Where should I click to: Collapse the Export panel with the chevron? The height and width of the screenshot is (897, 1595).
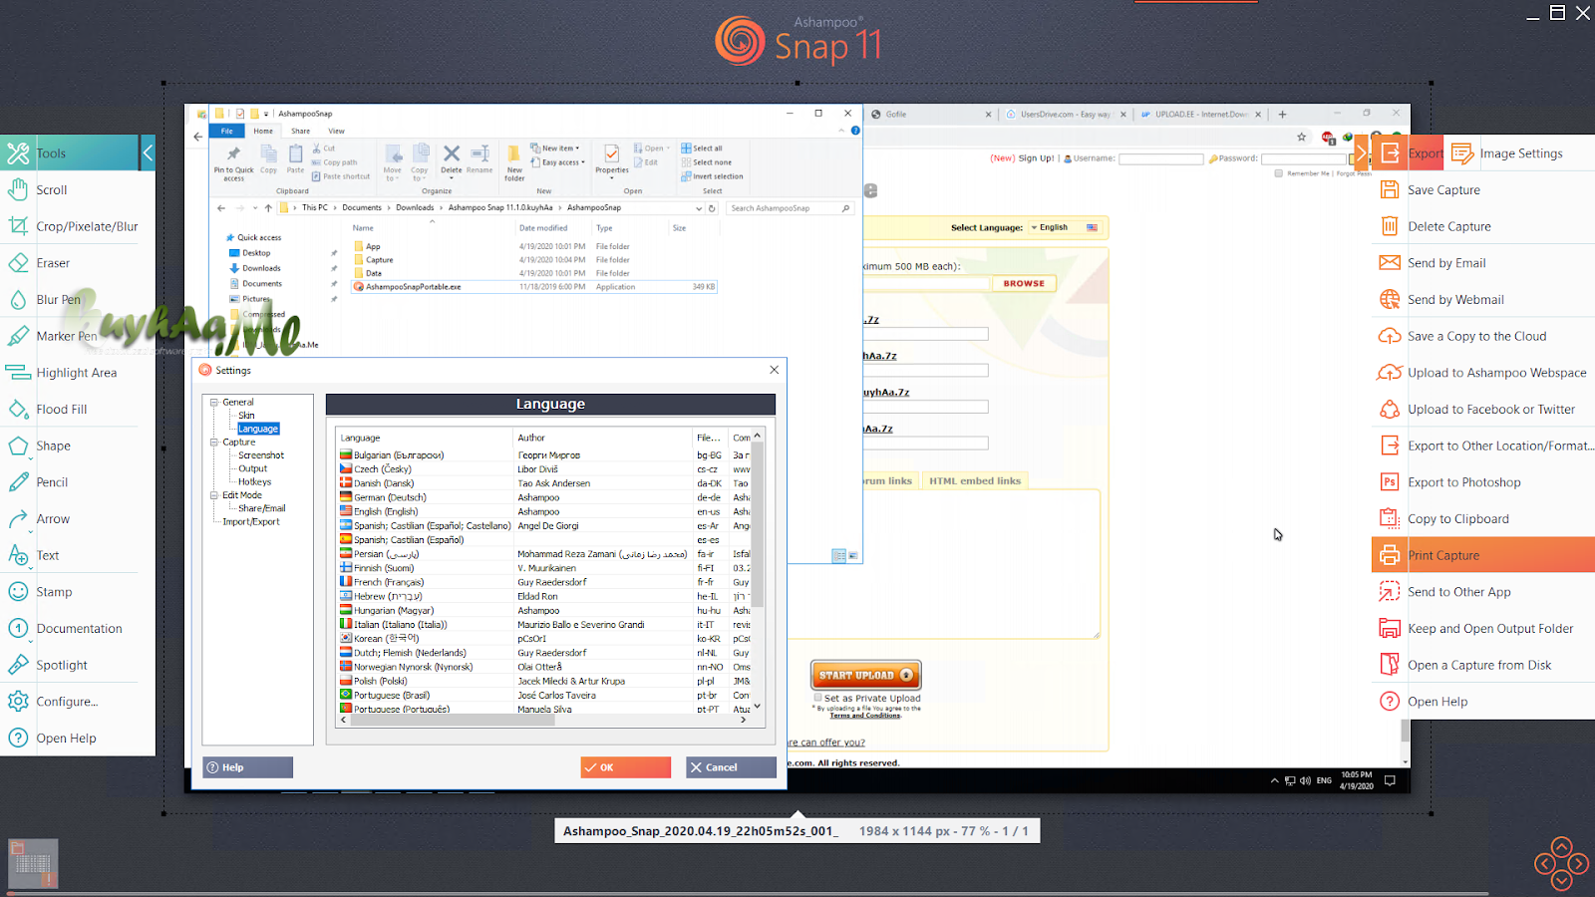click(x=1361, y=152)
